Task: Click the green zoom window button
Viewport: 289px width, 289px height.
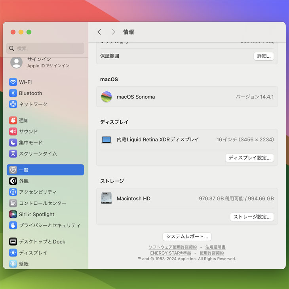Action: coord(29,32)
